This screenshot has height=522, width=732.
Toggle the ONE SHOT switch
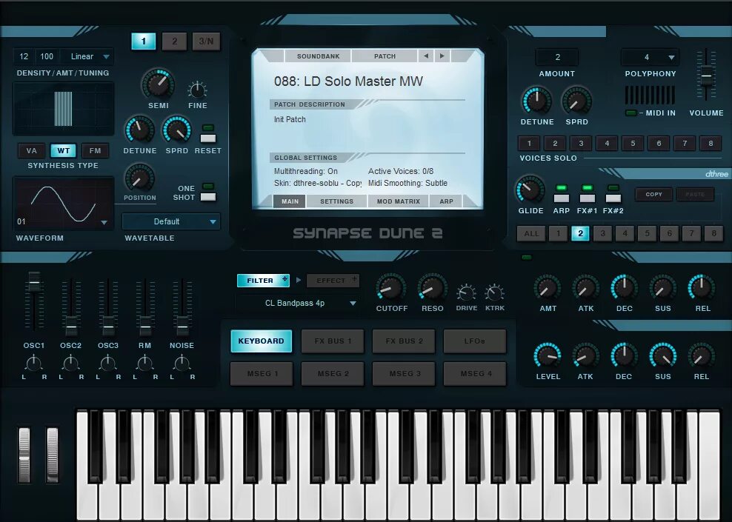pos(207,197)
